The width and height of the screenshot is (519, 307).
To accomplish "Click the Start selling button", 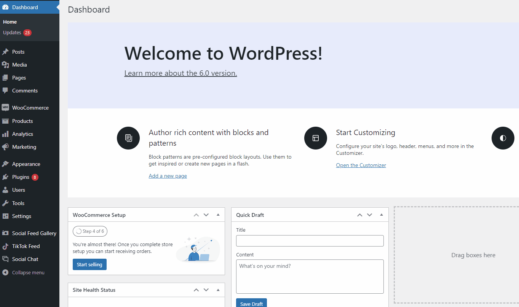I will 89,264.
